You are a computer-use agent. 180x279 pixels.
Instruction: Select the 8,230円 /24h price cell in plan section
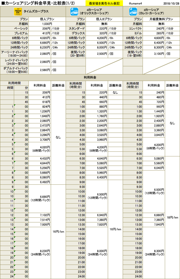[40, 47]
